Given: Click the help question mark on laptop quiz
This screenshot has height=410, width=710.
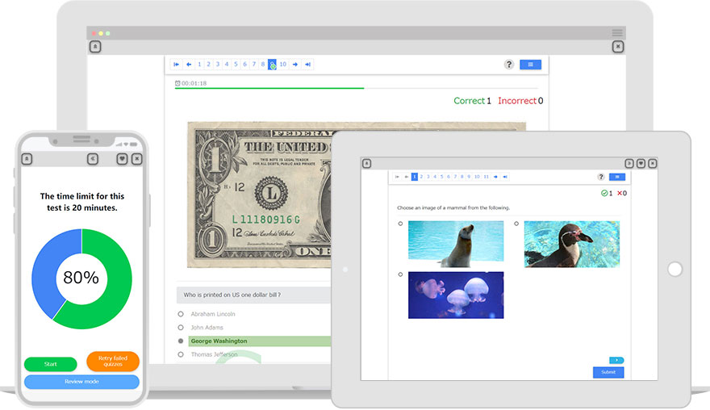Looking at the screenshot, I should tap(509, 65).
